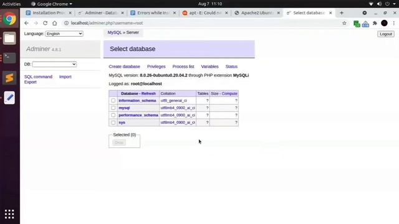The height and width of the screenshot is (224, 399).
Task: Click the Compute size link
Action: (229, 93)
